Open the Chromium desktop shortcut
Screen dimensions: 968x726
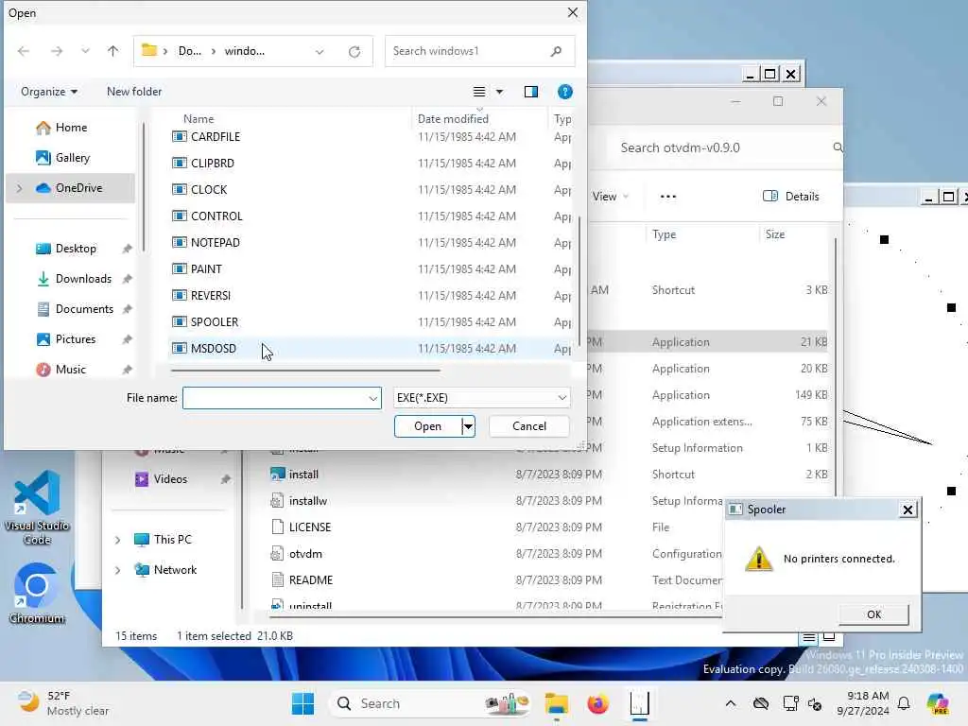click(x=37, y=594)
